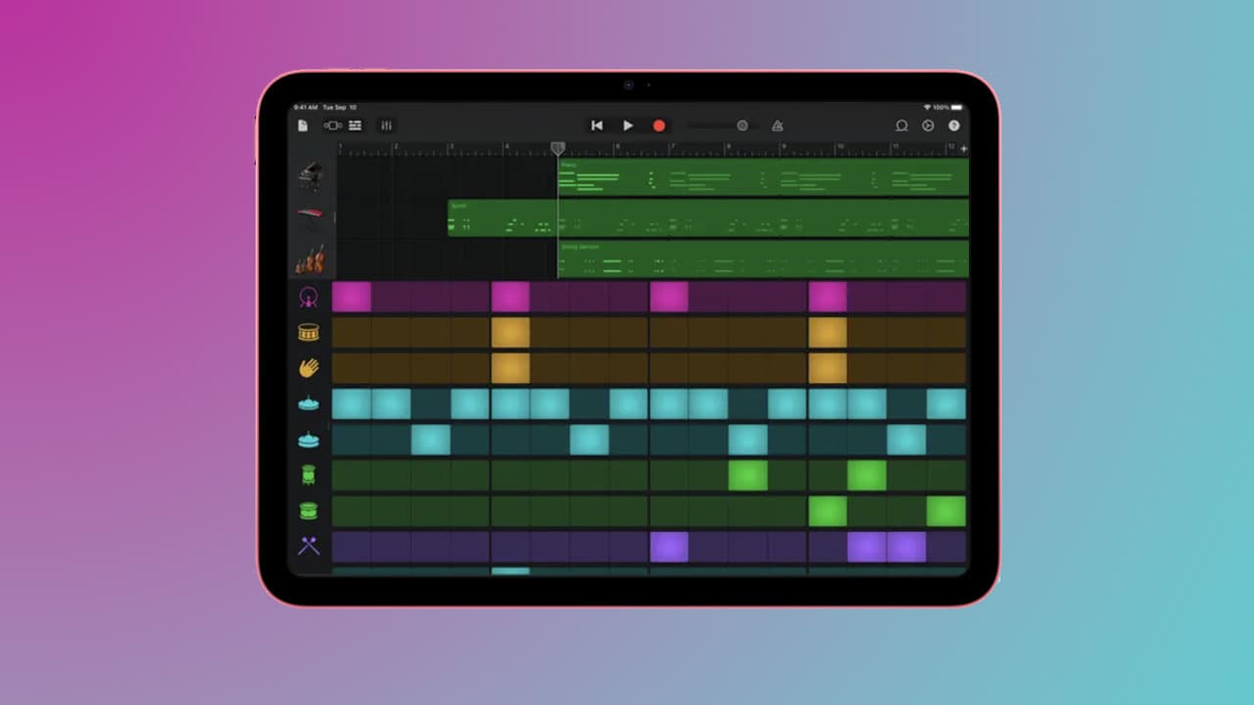Open the My Songs document navigation icon

coord(303,125)
